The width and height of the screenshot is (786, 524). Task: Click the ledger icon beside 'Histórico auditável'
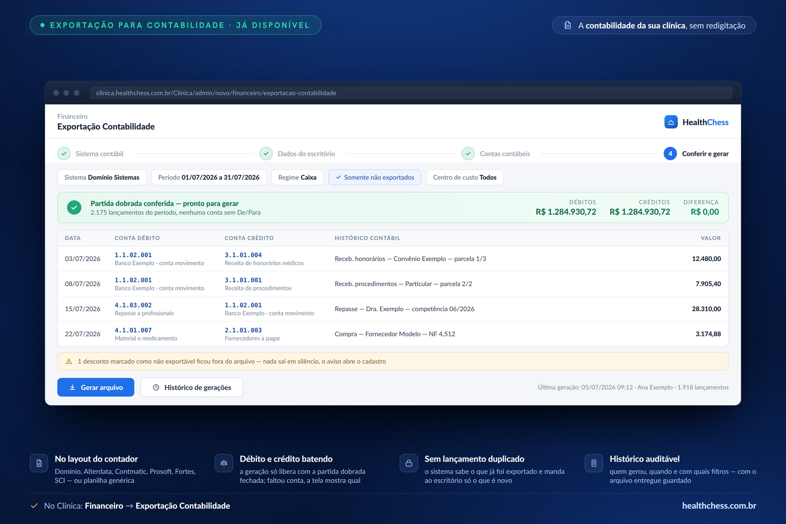click(594, 463)
